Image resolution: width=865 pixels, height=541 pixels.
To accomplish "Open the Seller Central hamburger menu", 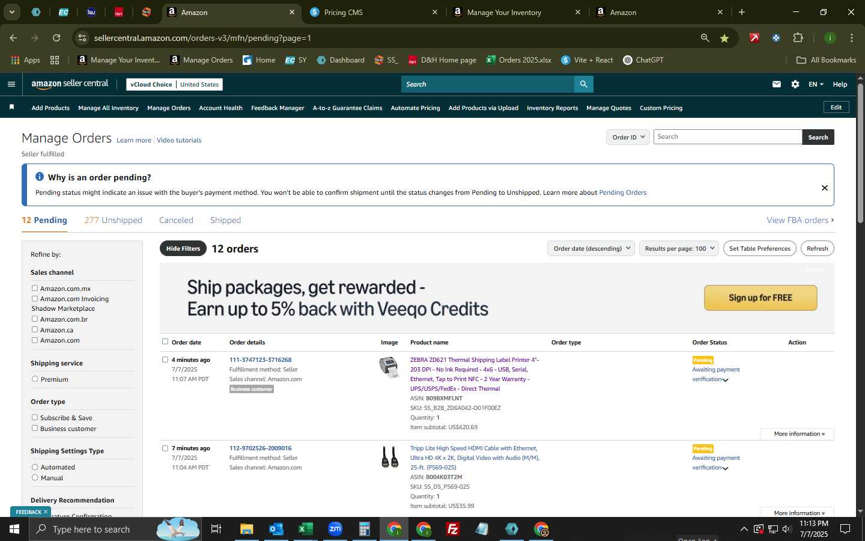I will pyautogui.click(x=11, y=84).
